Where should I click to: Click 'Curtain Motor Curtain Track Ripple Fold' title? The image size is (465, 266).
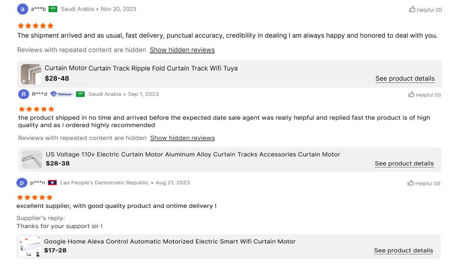141,68
